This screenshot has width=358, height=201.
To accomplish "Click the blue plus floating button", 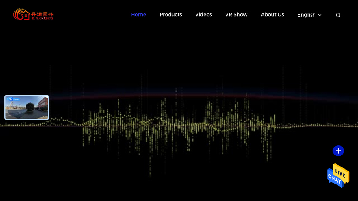I will tap(338, 151).
